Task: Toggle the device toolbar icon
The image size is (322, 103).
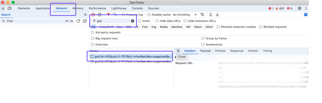Action: click(x=9, y=8)
